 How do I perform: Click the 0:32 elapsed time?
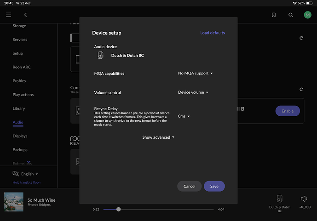(96, 210)
